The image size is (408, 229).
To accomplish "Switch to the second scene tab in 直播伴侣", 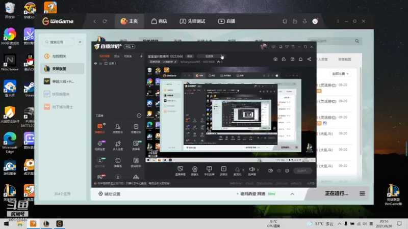I will tap(117, 56).
